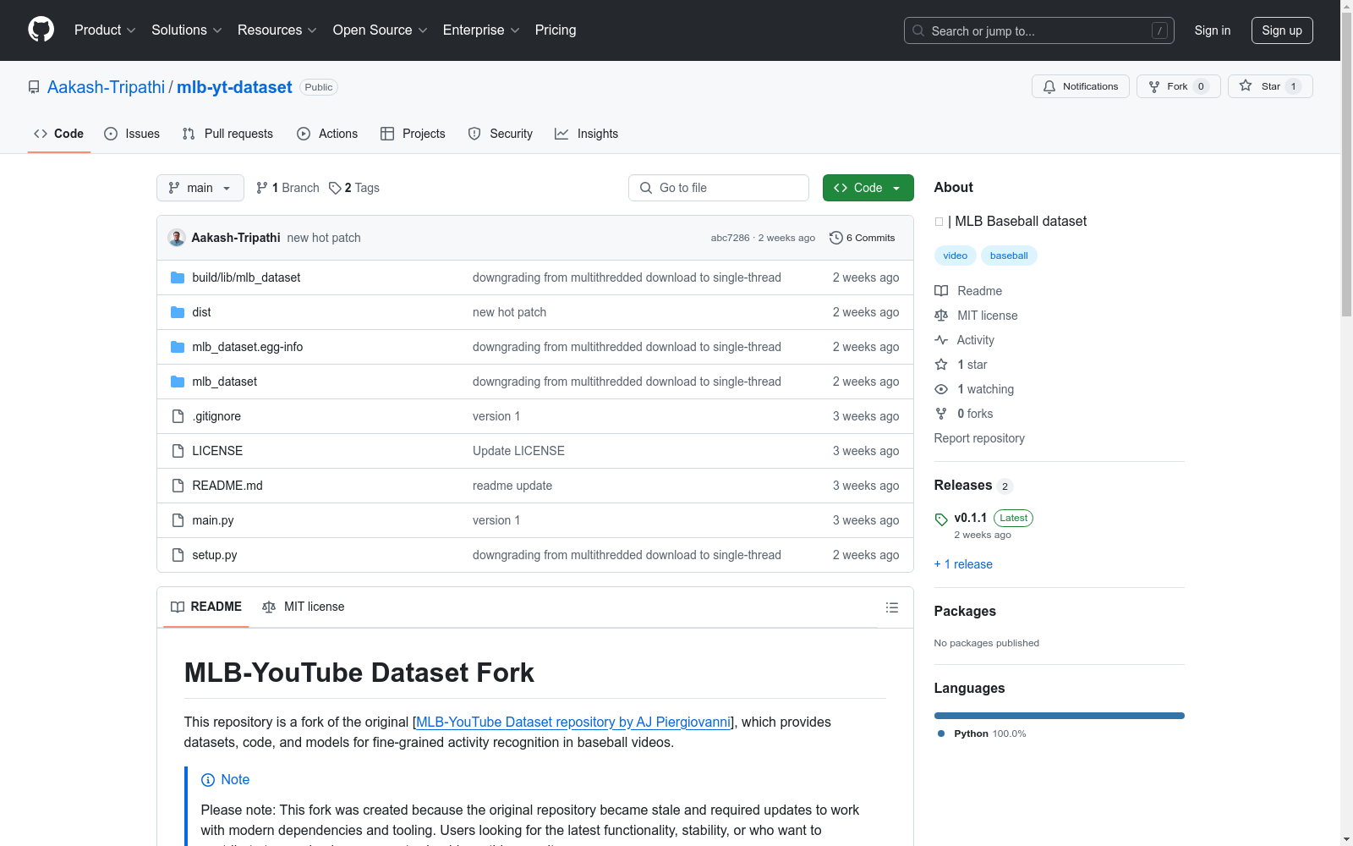Click the folder icon for build/lib/mlb_dataset
Screen dimensions: 1353x846
[x=178, y=277]
